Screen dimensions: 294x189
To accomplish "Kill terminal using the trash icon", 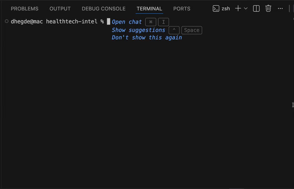I will point(268,8).
